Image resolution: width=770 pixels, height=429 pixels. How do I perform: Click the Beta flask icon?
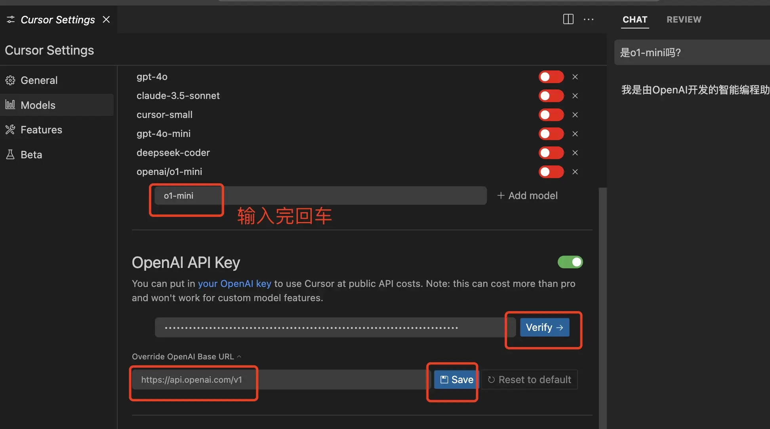(x=10, y=155)
